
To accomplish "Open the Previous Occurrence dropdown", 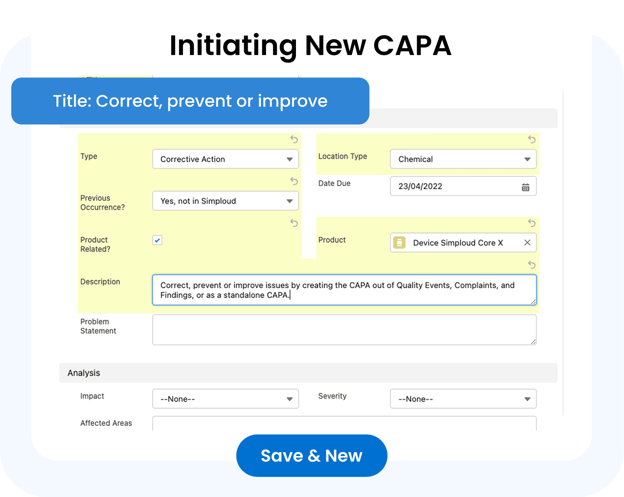I will 225,201.
